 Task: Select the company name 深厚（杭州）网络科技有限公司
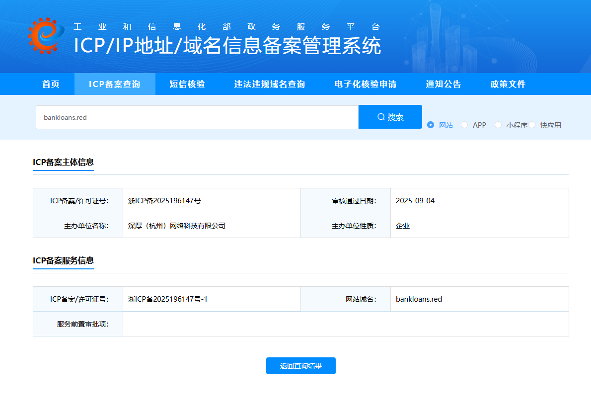click(x=177, y=226)
